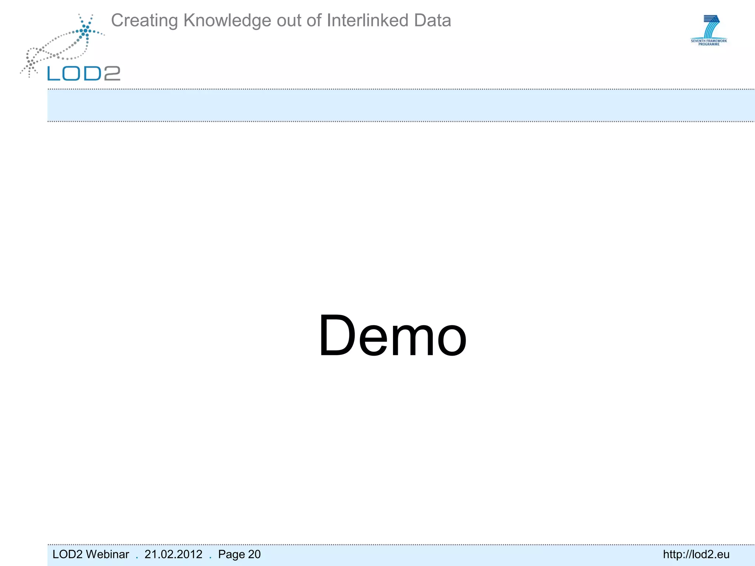Click the 'Demo' title text

click(x=392, y=335)
